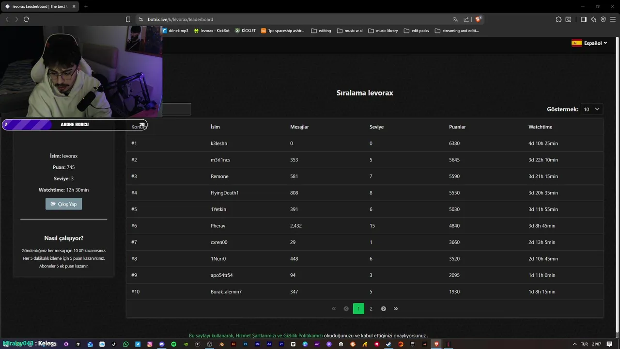Sort by the Watchtime column header

[x=540, y=127]
